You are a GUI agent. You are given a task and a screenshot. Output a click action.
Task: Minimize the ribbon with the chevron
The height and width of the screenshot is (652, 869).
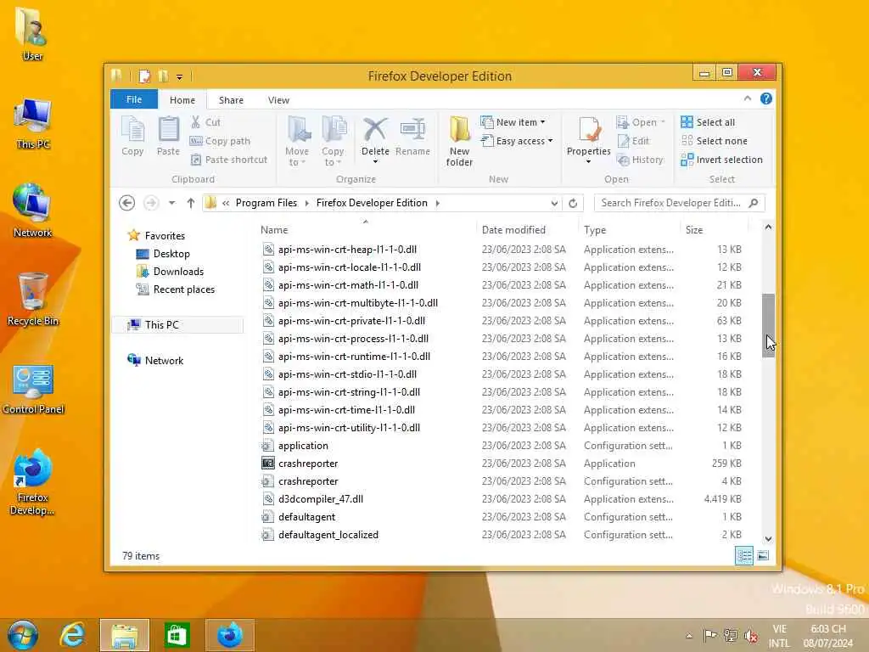pos(748,98)
